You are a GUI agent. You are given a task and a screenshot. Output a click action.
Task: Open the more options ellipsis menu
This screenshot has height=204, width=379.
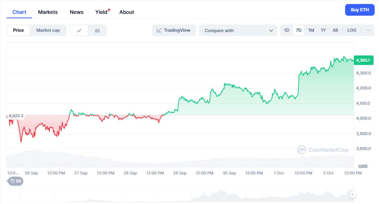click(368, 30)
